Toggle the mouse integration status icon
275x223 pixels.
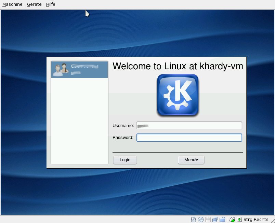click(x=232, y=219)
